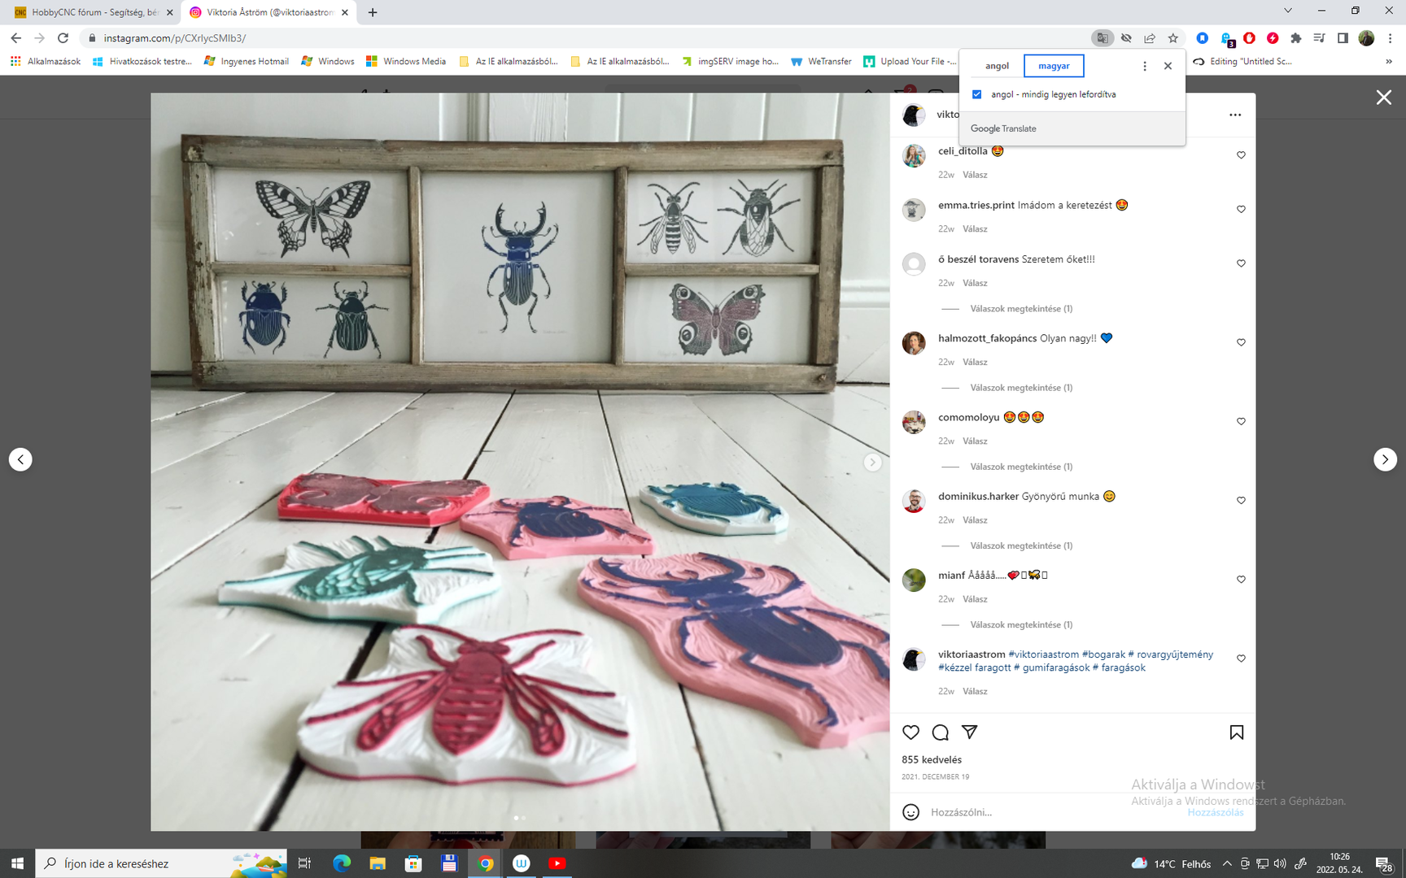1406x878 pixels.
Task: Save post with bookmark icon
Action: [1236, 732]
